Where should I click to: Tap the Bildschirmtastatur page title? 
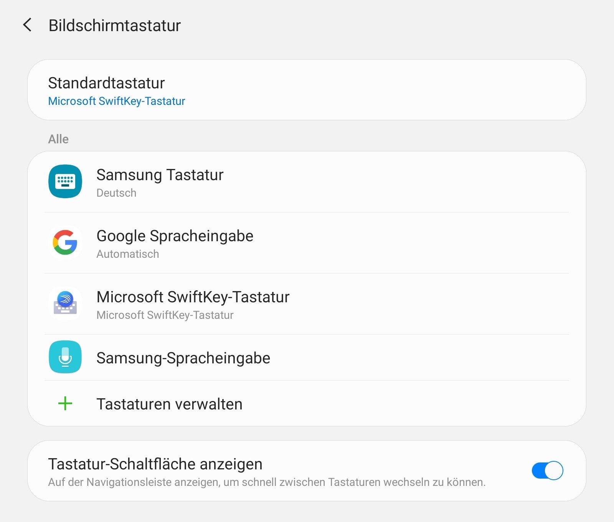[114, 25]
